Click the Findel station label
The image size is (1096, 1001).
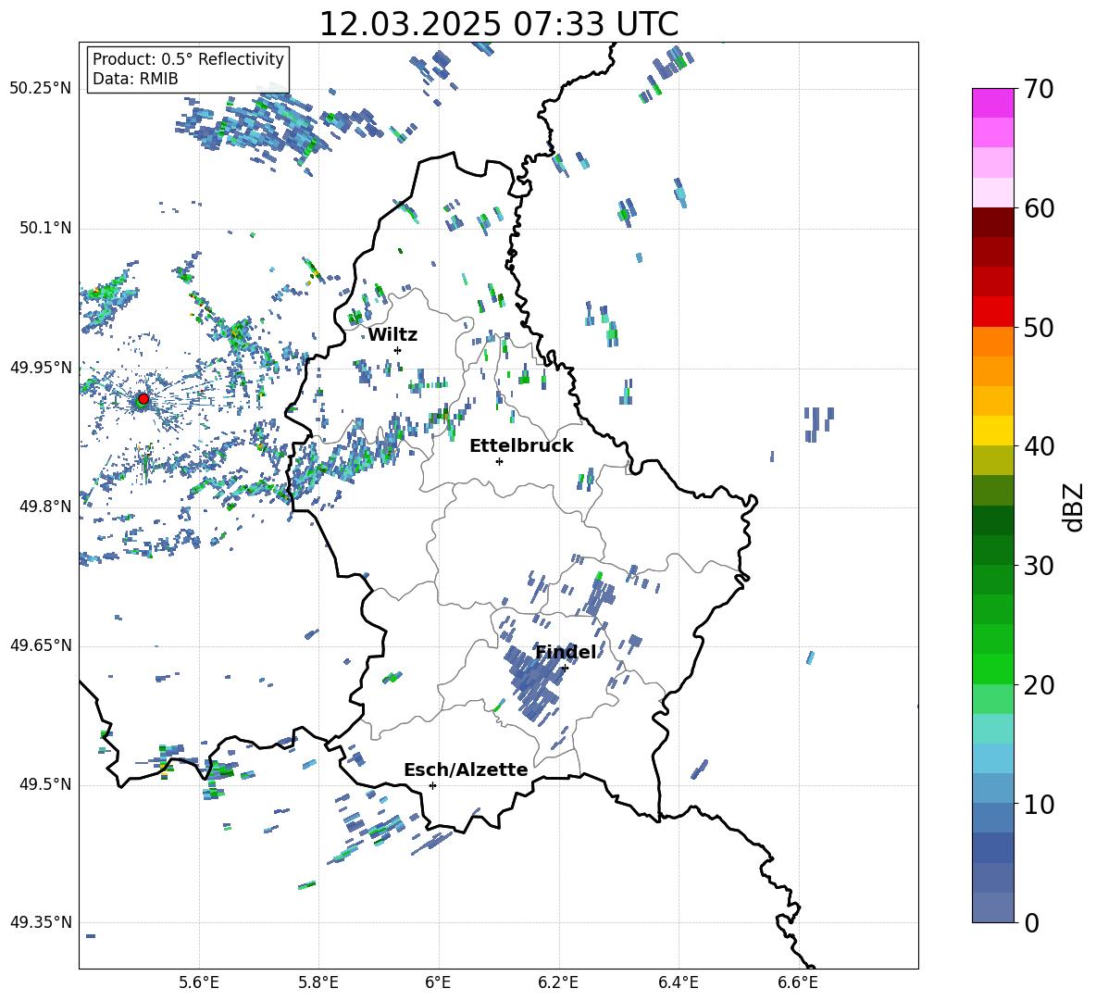tap(566, 652)
